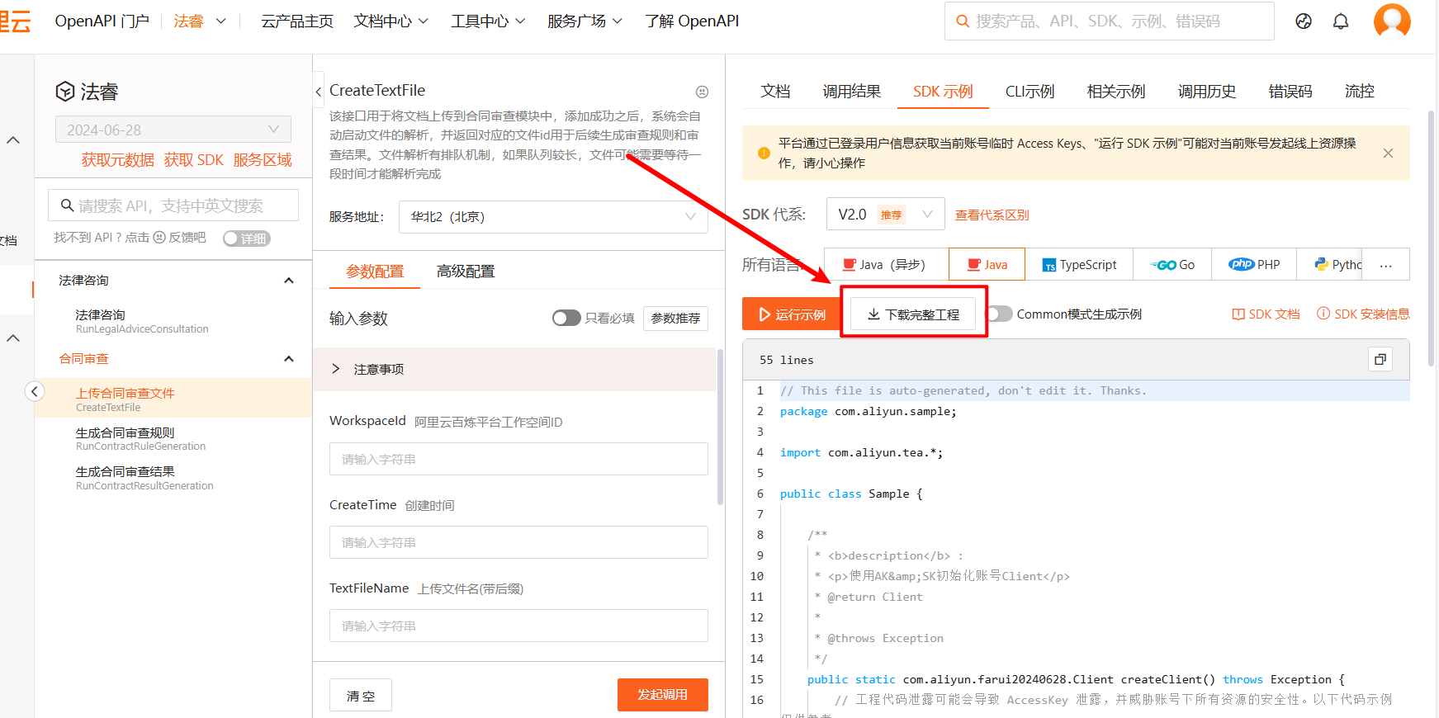Click the right panel vertical scrollbar
Image resolution: width=1439 pixels, height=718 pixels.
1431,239
